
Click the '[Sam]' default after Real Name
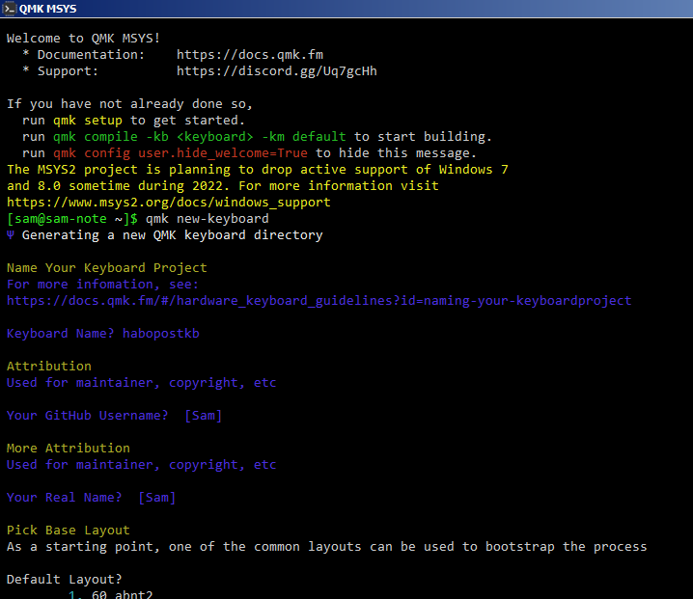[157, 498]
